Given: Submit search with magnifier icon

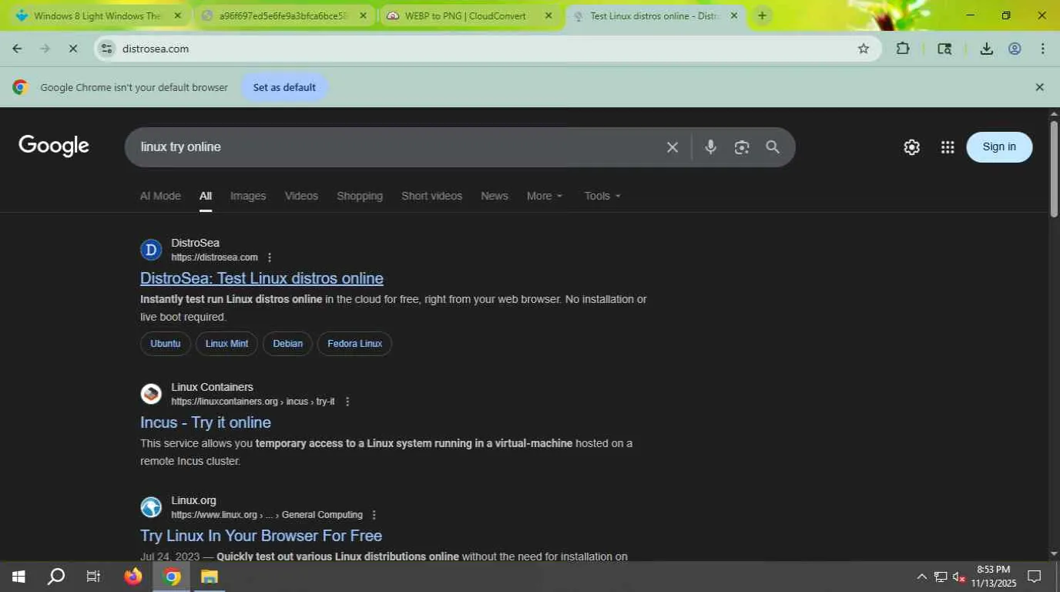Looking at the screenshot, I should 773,147.
